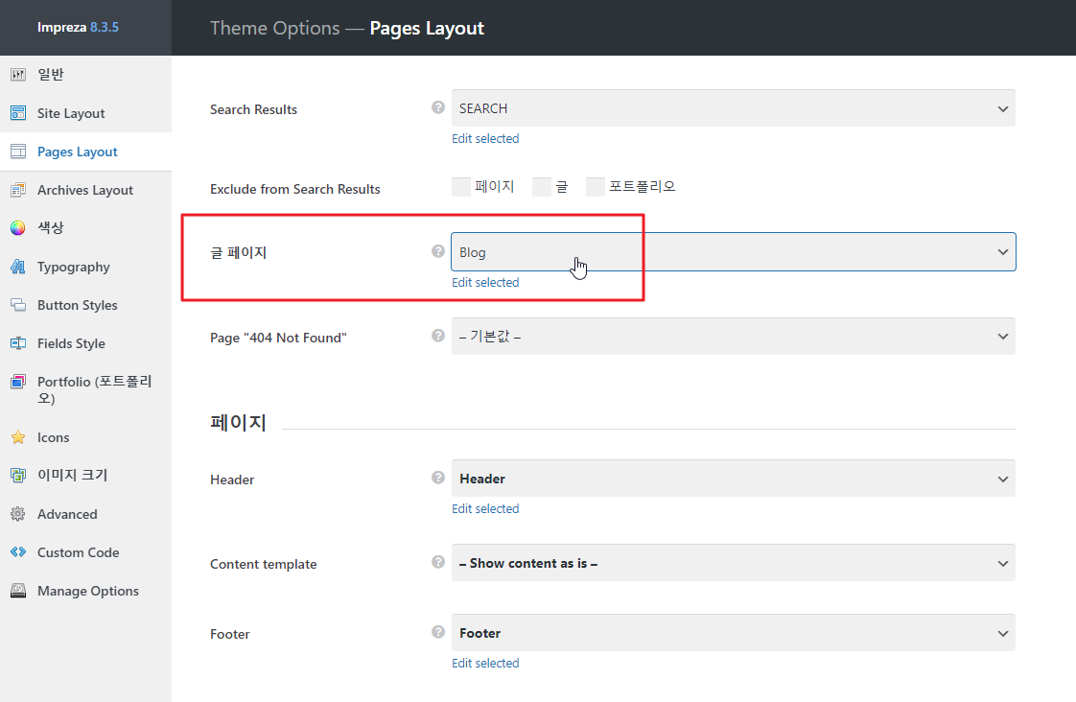
Task: Go to Fields Style section
Action: (x=85, y=343)
